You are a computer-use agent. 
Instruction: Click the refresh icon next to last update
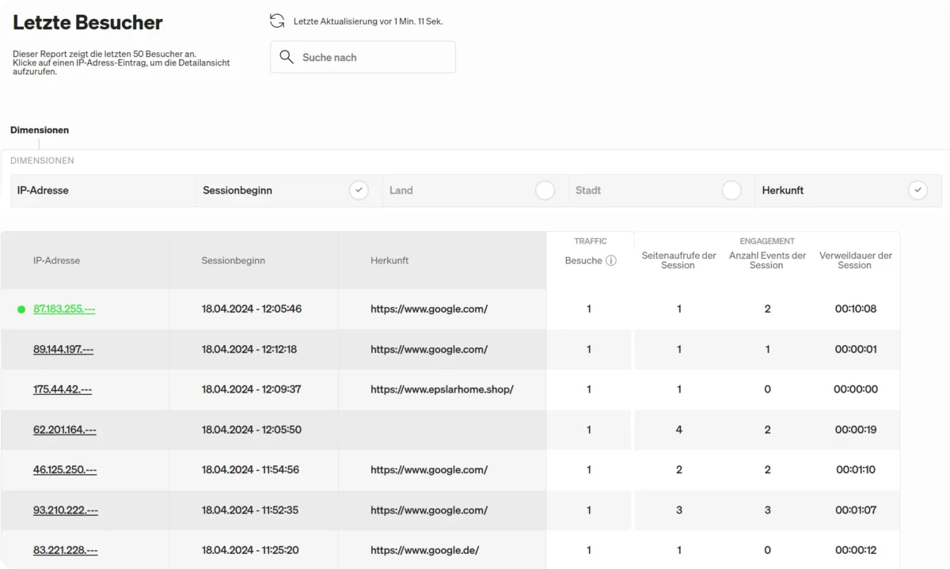click(x=277, y=21)
